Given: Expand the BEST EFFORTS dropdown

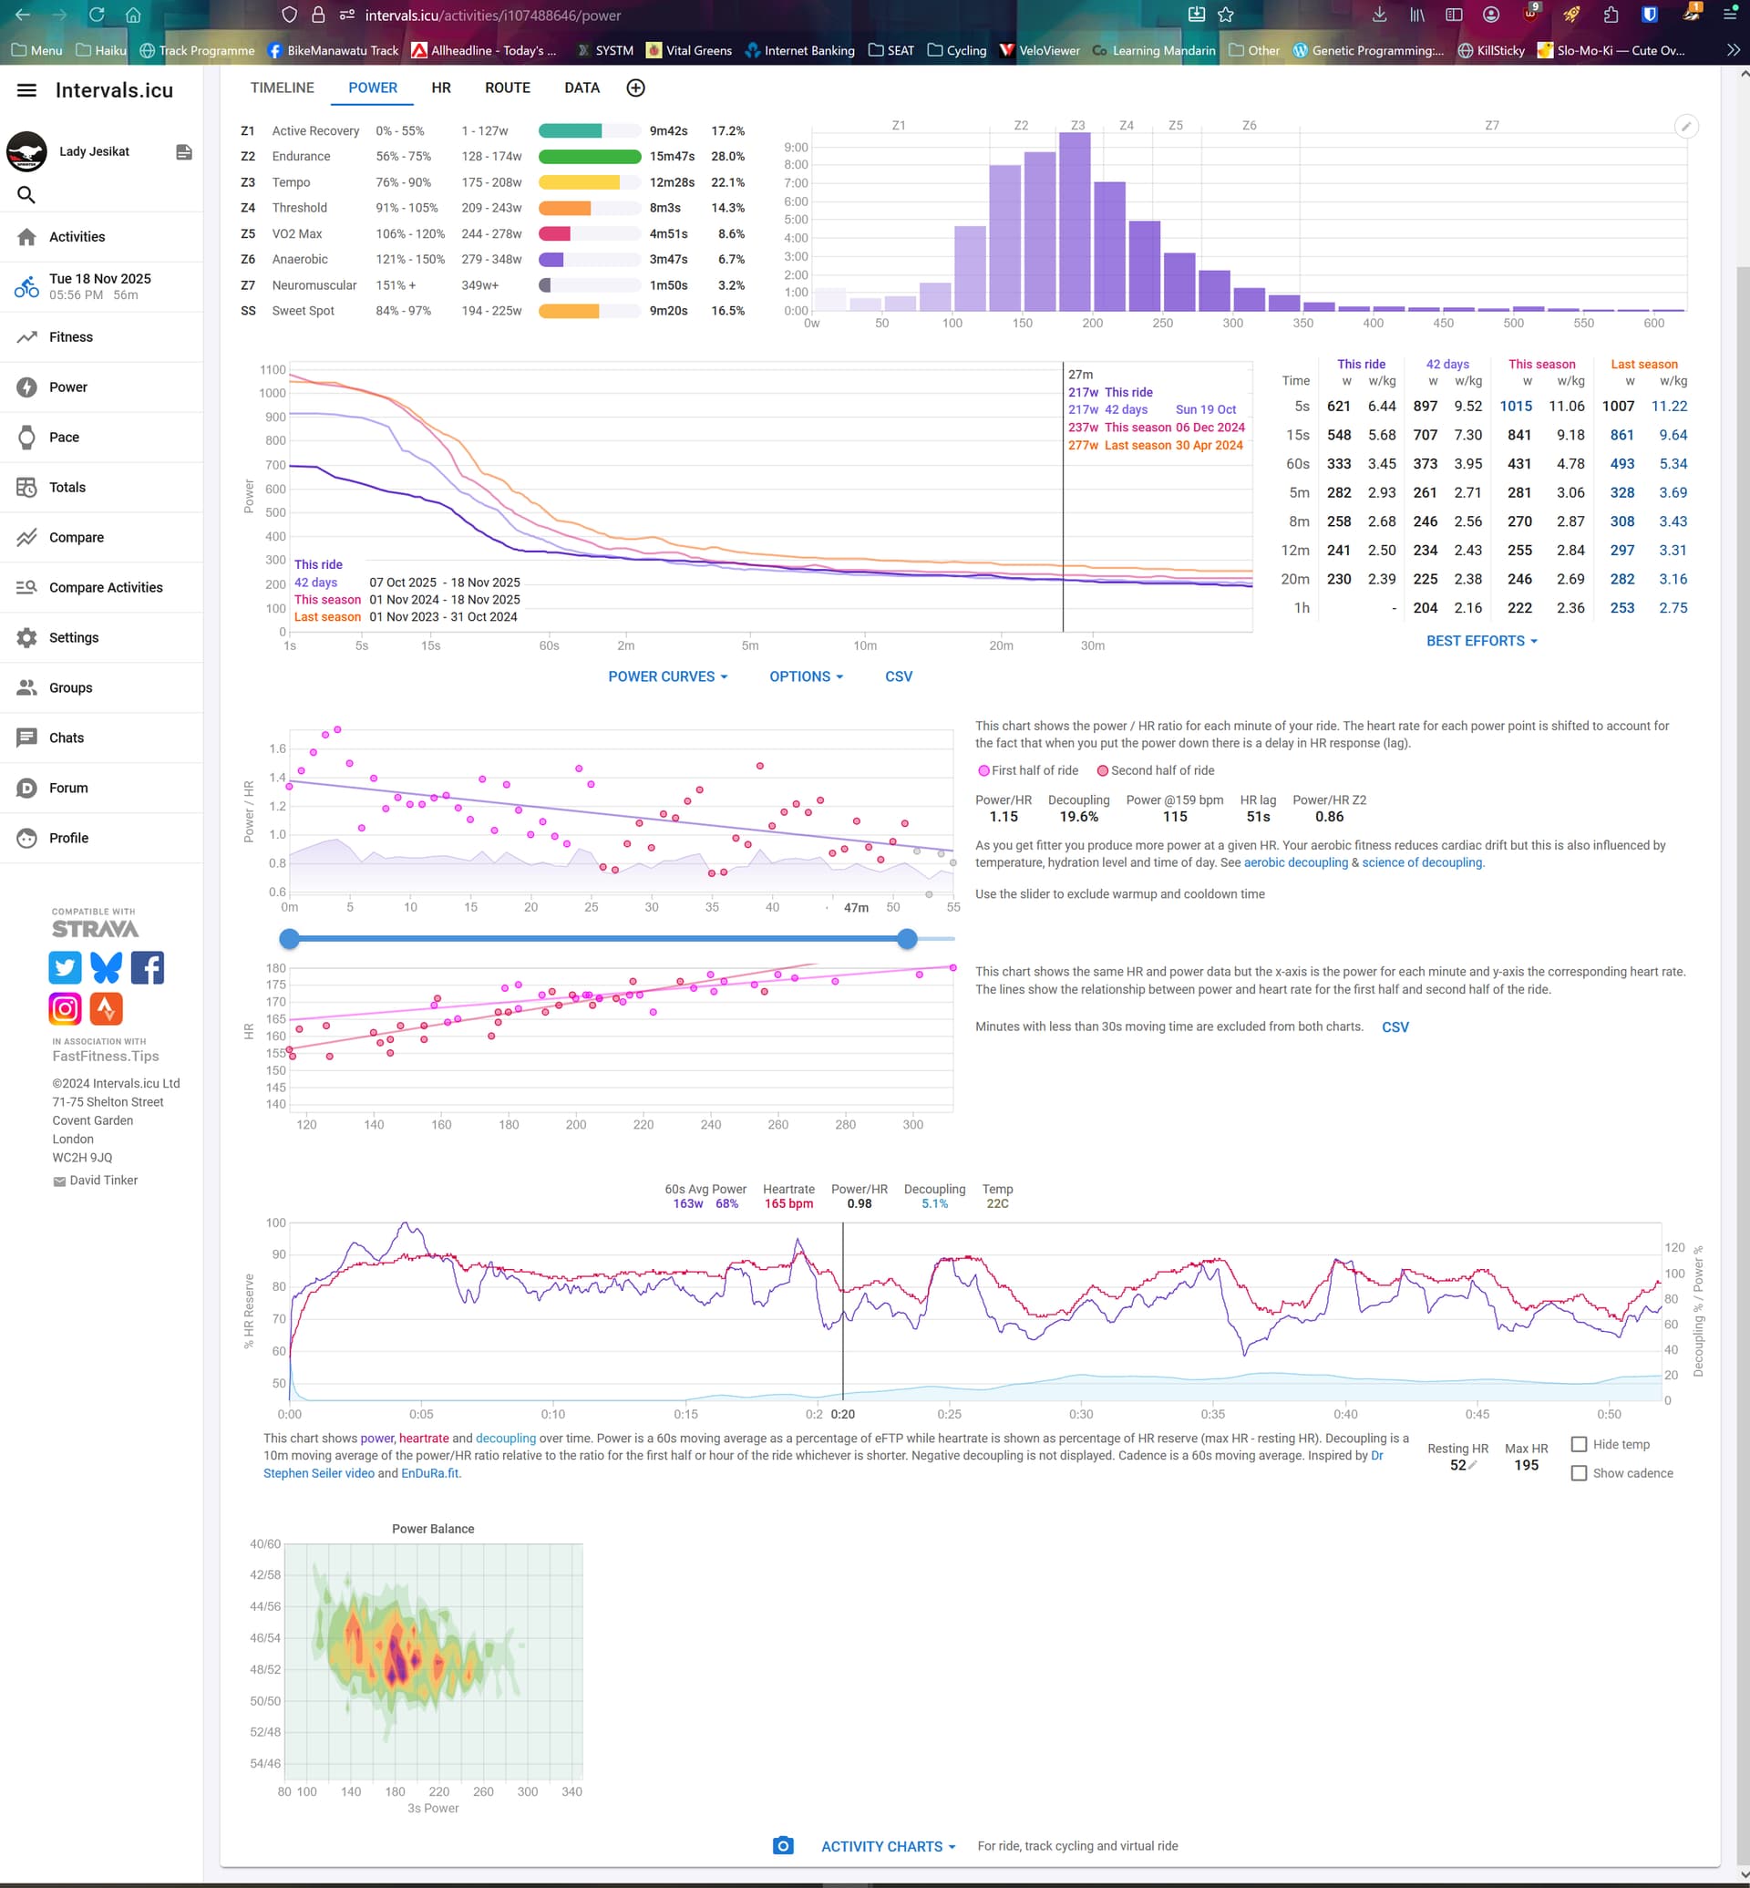Looking at the screenshot, I should (x=1481, y=641).
